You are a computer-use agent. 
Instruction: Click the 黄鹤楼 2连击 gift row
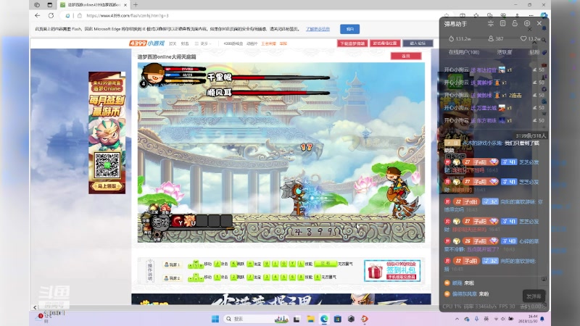coord(494,96)
